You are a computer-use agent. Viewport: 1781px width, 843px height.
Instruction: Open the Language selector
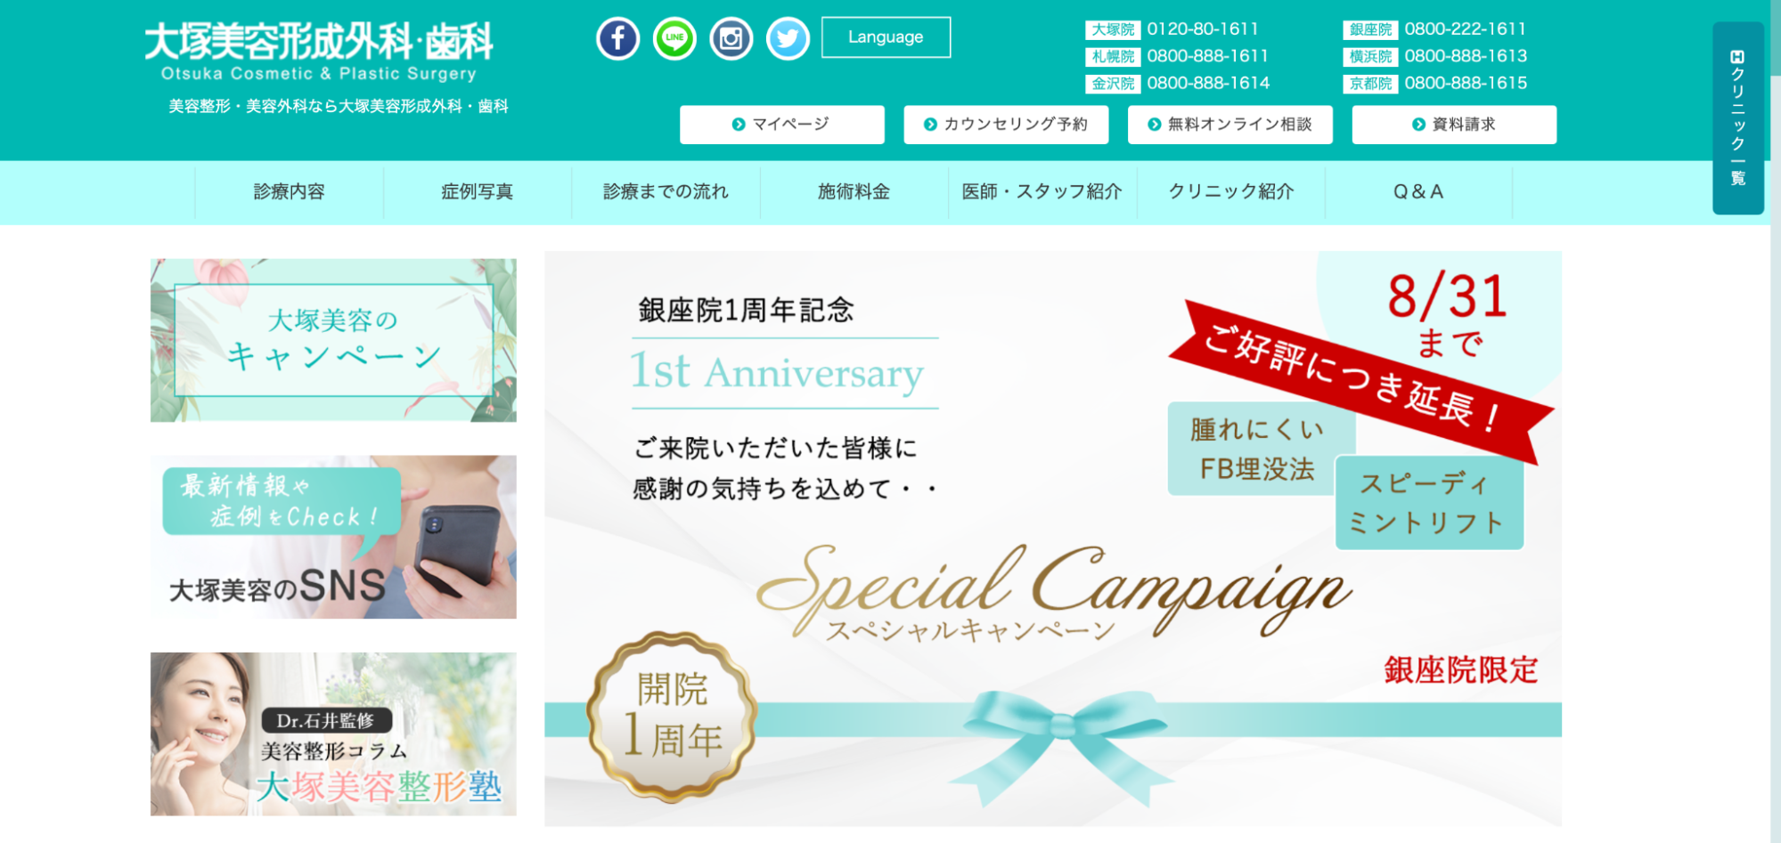pyautogui.click(x=886, y=37)
